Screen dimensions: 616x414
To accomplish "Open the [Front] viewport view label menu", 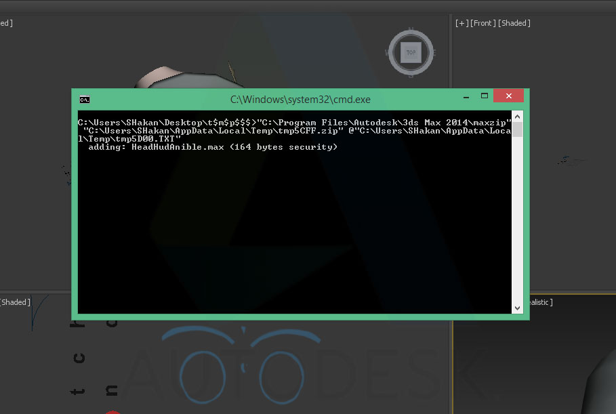I will (483, 23).
